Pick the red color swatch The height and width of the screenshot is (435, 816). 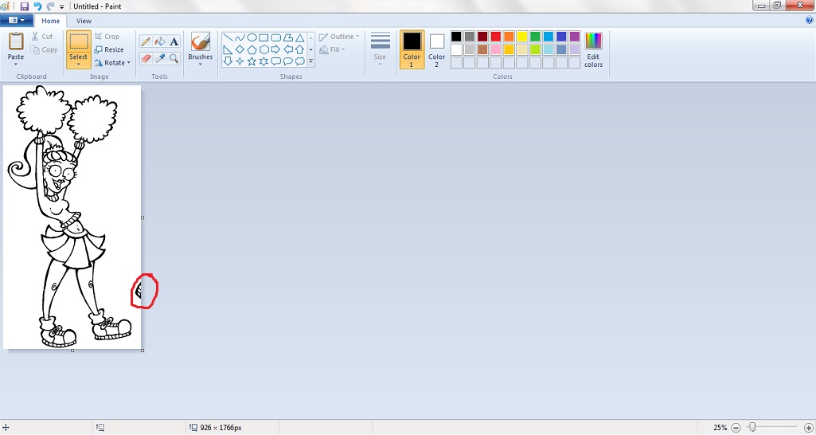pyautogui.click(x=496, y=37)
